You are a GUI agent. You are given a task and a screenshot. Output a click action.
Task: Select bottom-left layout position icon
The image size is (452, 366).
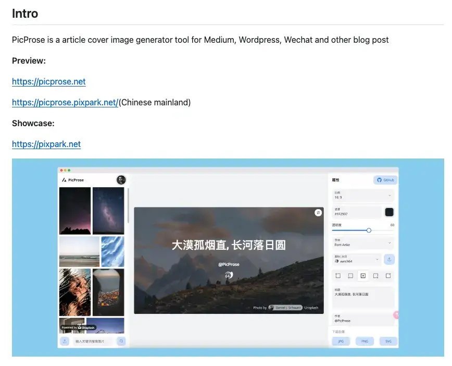click(350, 276)
